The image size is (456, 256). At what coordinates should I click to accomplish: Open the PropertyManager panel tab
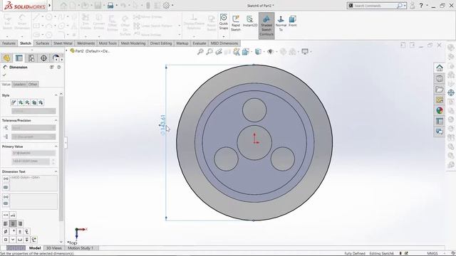tap(19, 58)
